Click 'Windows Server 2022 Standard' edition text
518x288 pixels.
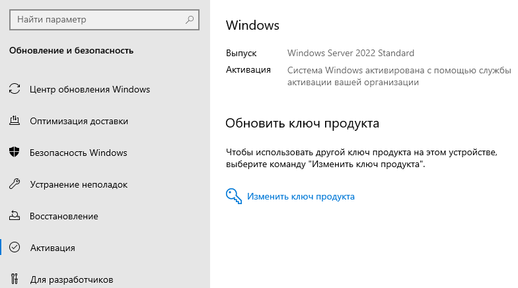pos(350,53)
